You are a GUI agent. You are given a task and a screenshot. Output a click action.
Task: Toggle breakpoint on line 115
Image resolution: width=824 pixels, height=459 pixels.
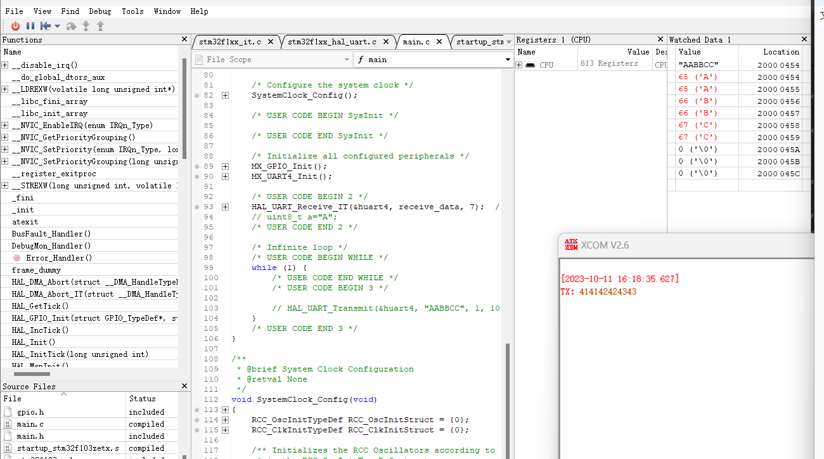coord(197,430)
